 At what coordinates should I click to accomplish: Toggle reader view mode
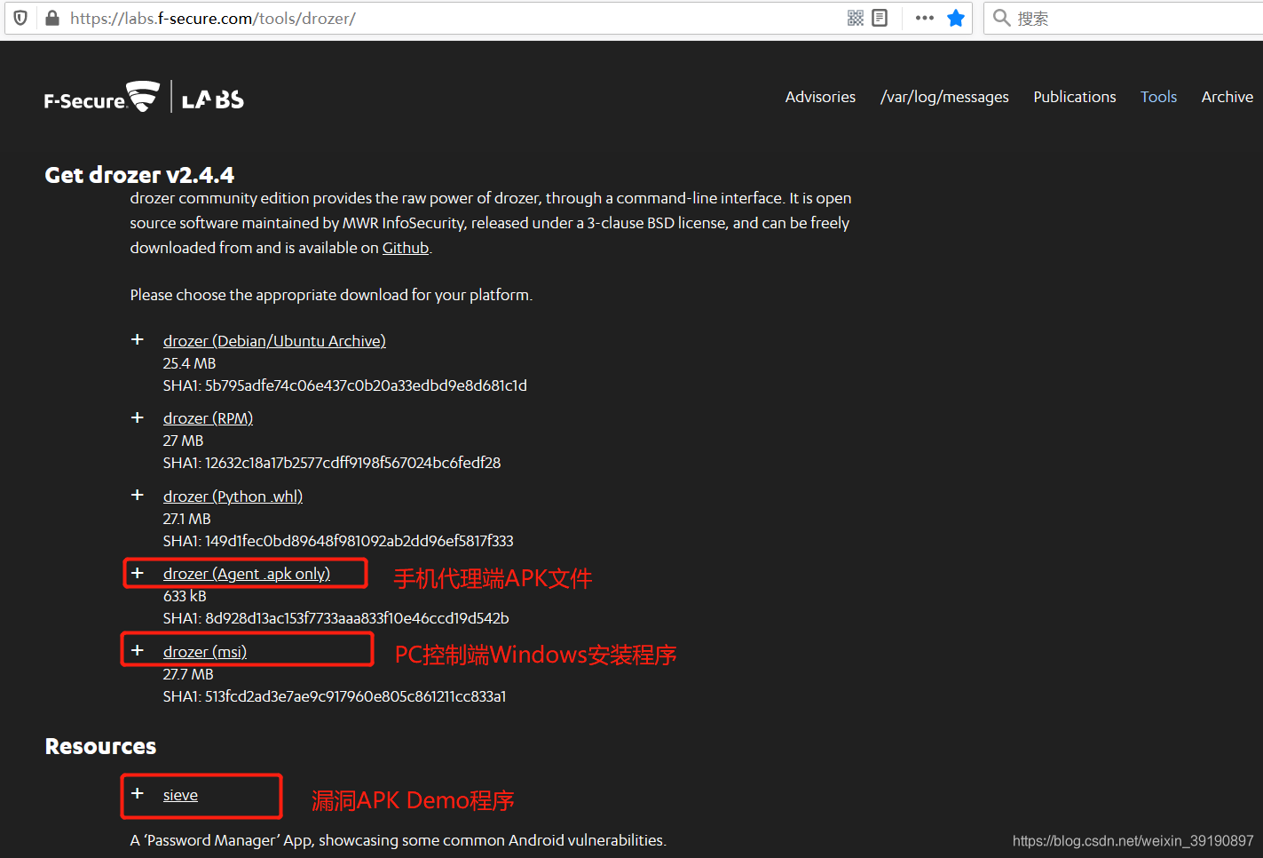[880, 17]
